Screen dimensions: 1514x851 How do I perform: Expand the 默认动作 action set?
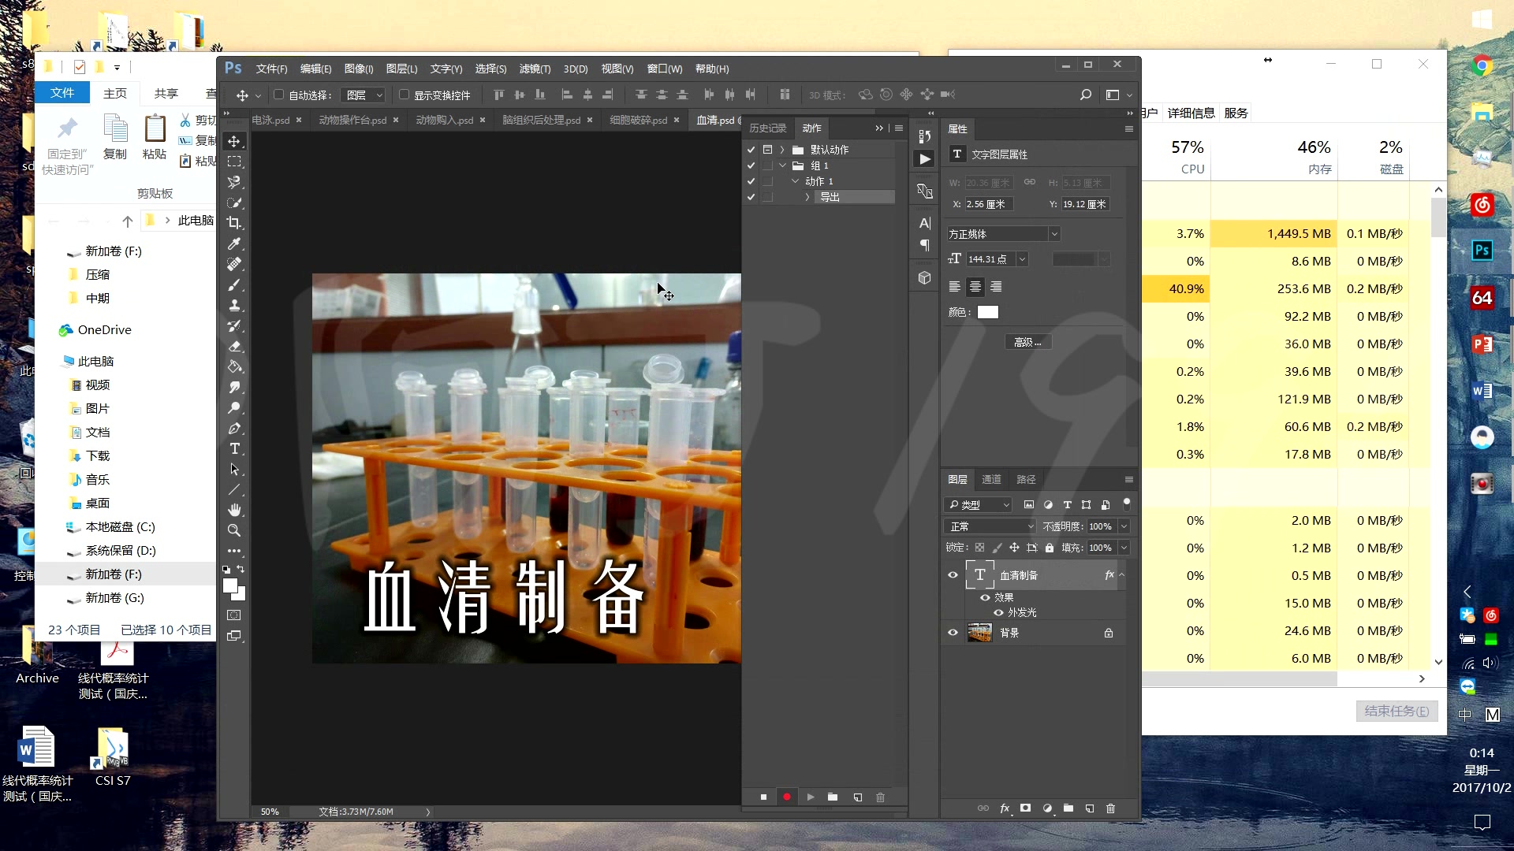tap(782, 150)
